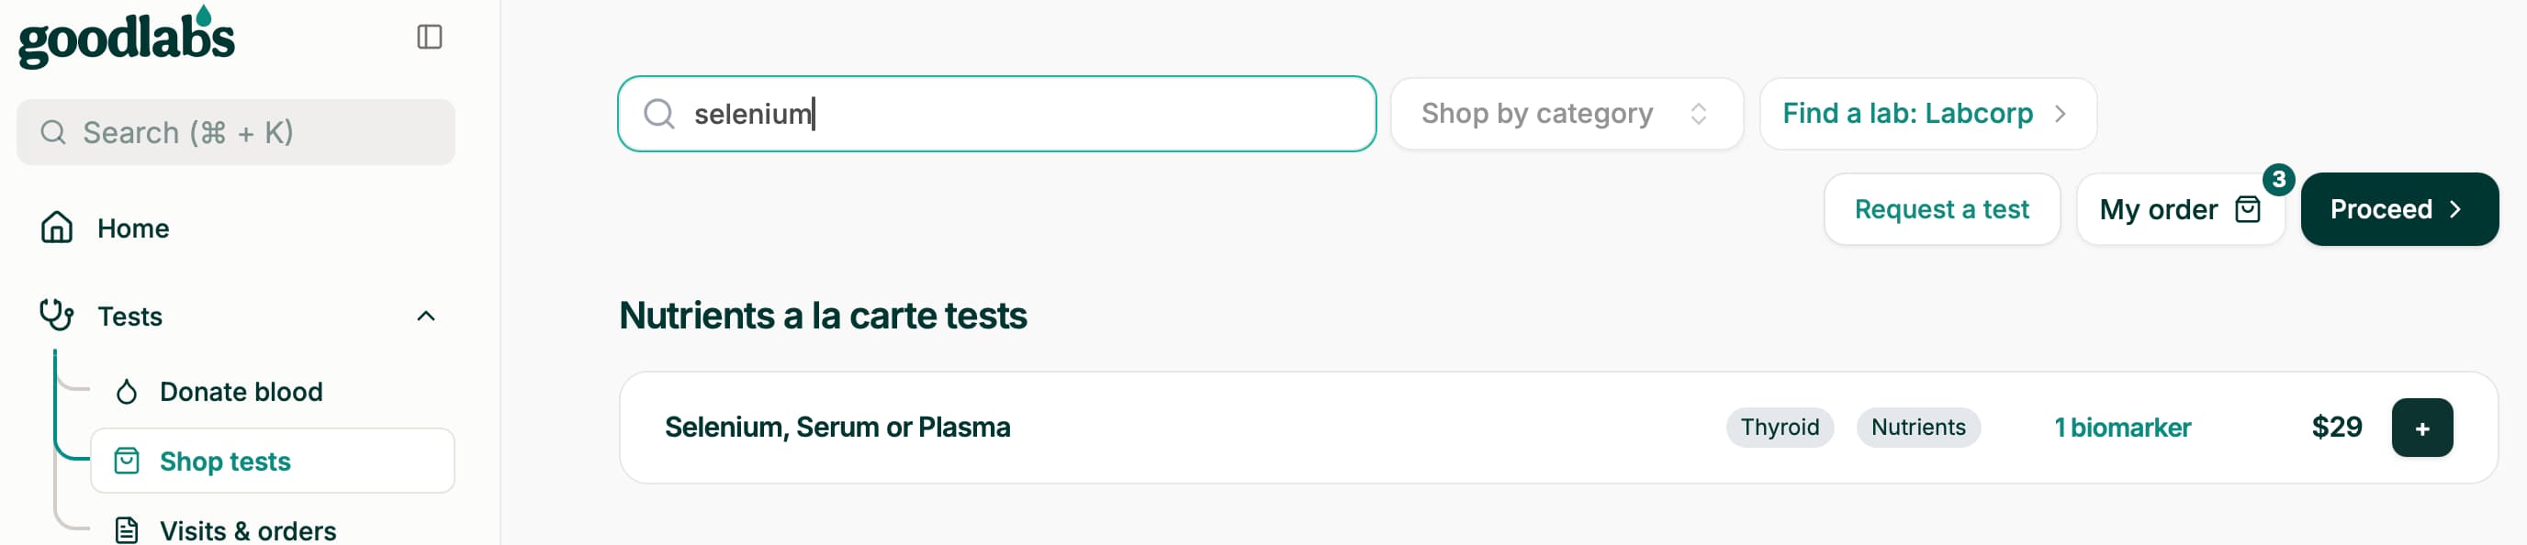
Task: Click Request a test button
Action: coord(1941,209)
